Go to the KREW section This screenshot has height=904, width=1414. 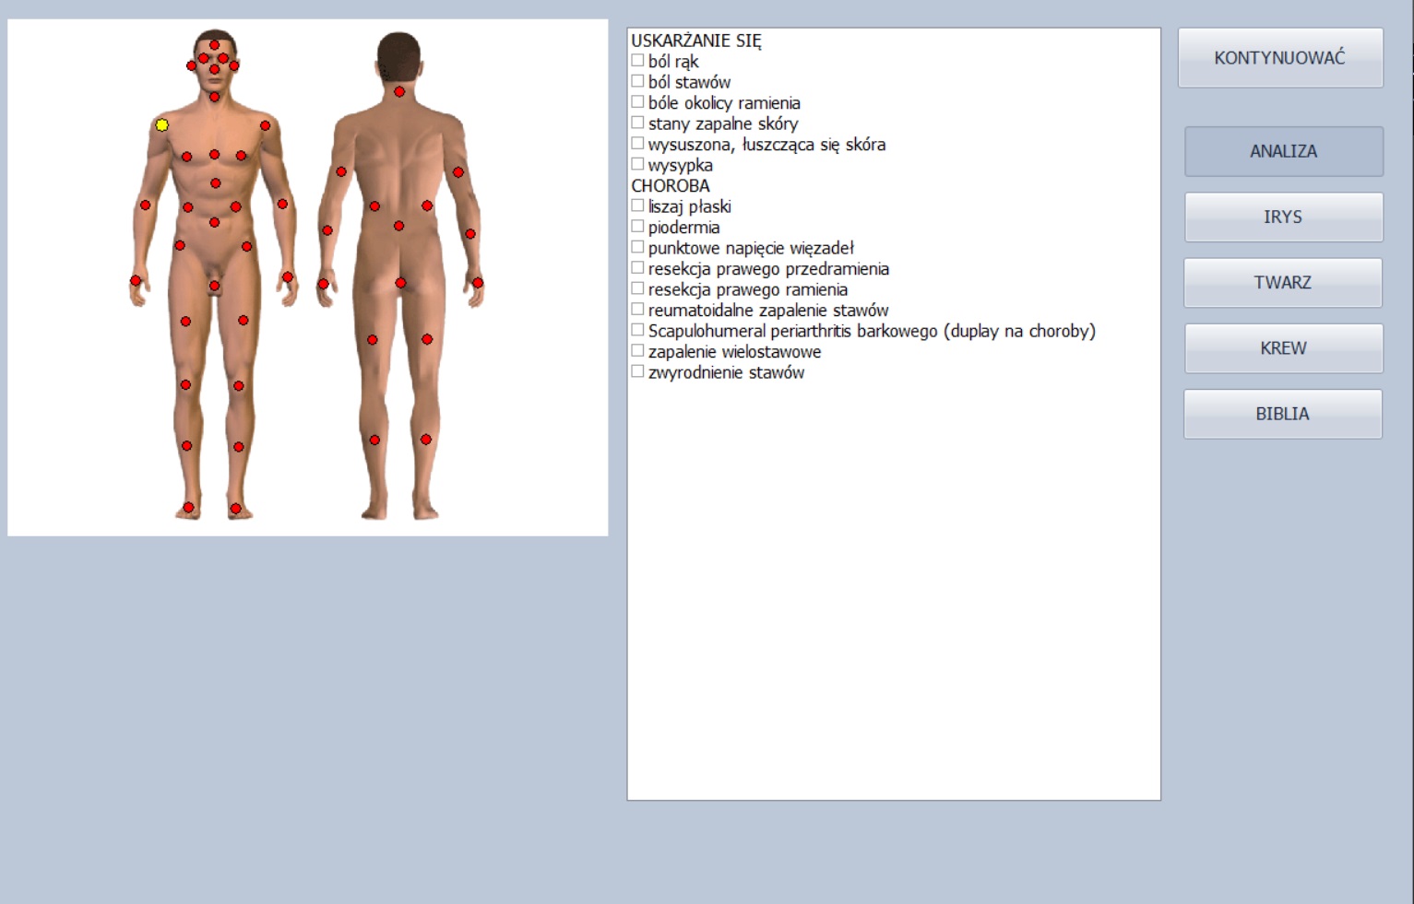tap(1283, 347)
